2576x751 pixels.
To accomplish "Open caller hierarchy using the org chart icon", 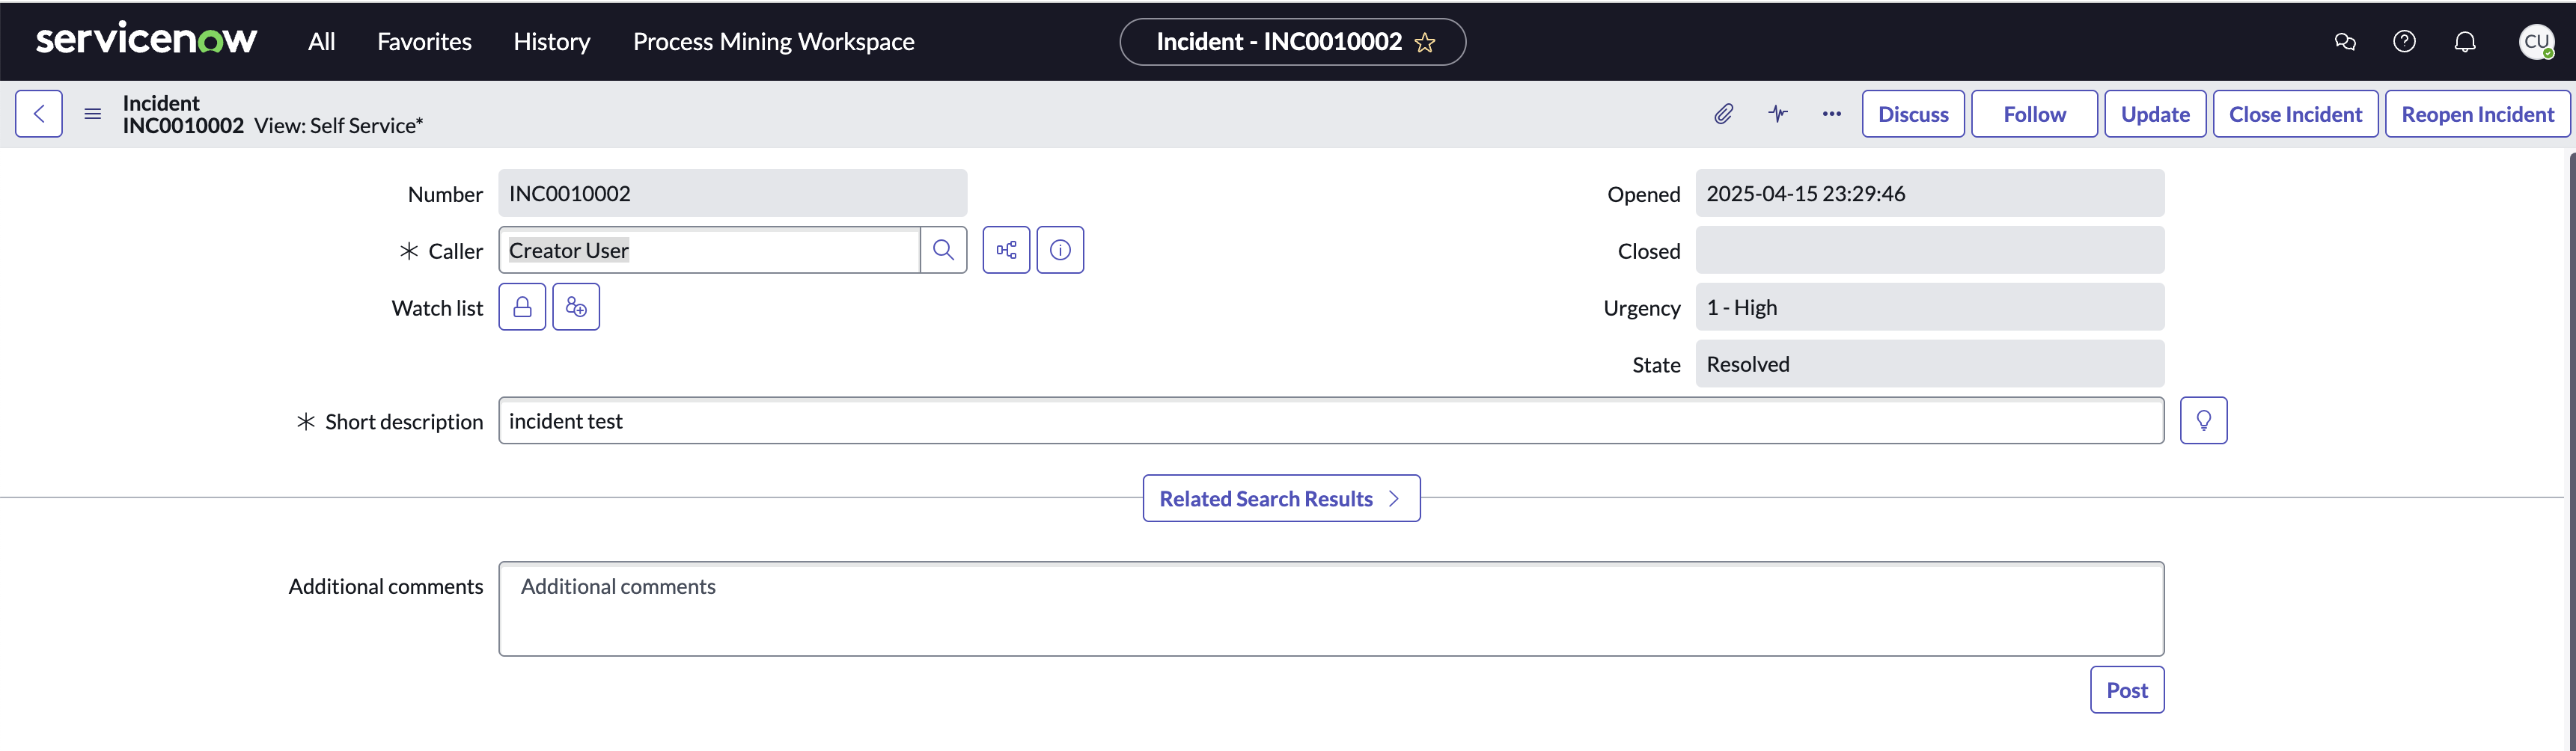I will (1006, 249).
